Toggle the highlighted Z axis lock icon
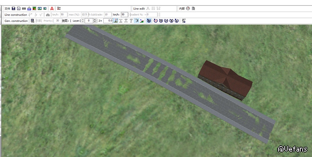 [x=136, y=21]
